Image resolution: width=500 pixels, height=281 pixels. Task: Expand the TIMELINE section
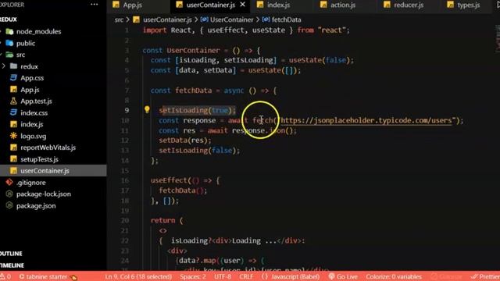point(12,265)
